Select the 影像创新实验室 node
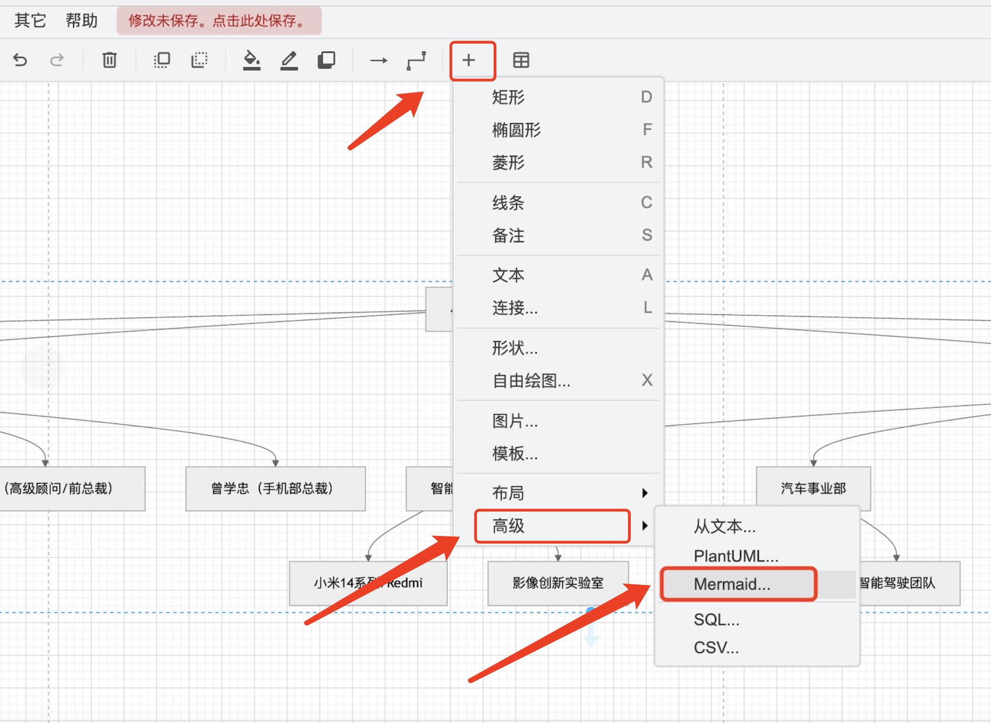This screenshot has width=991, height=723. [558, 583]
